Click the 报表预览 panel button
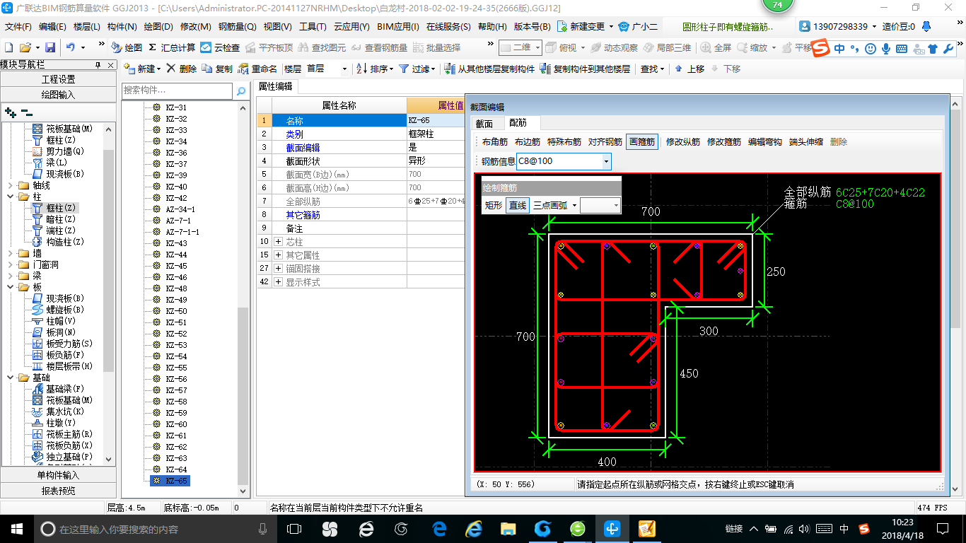This screenshot has width=966, height=543. pyautogui.click(x=58, y=491)
